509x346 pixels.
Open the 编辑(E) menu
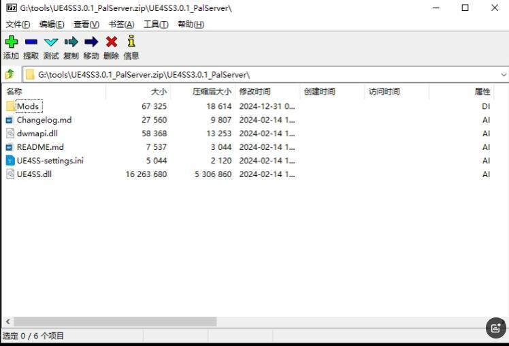pyautogui.click(x=52, y=25)
